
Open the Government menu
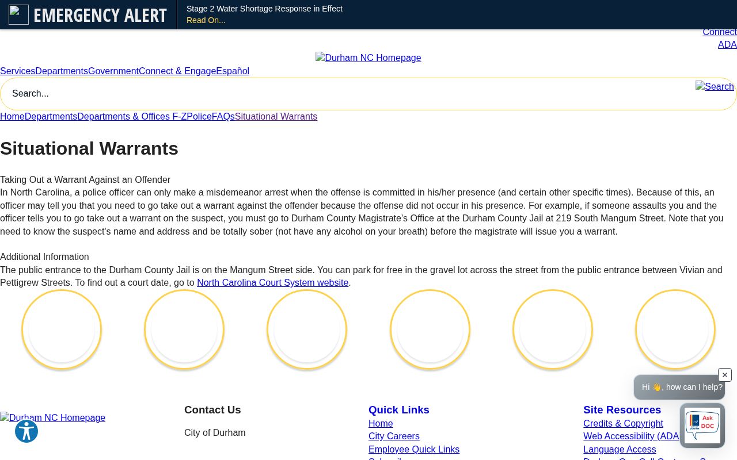pyautogui.click(x=113, y=71)
